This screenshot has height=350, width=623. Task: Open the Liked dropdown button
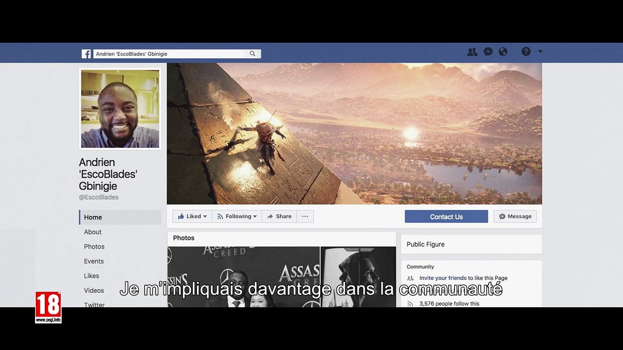[x=192, y=216]
